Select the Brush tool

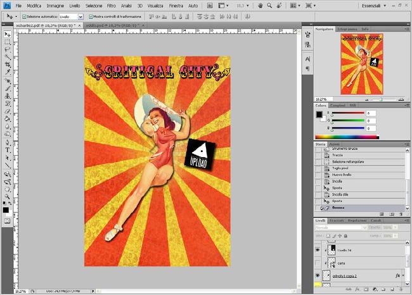(x=7, y=89)
